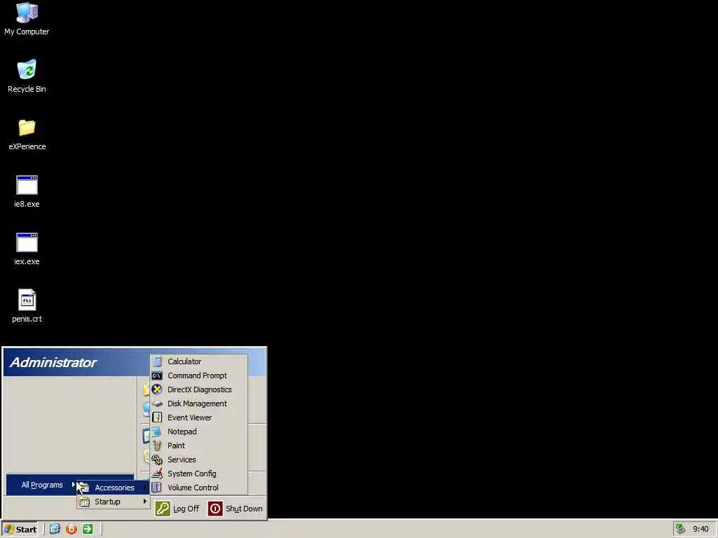Click the Administrator user name header

pyautogui.click(x=53, y=362)
